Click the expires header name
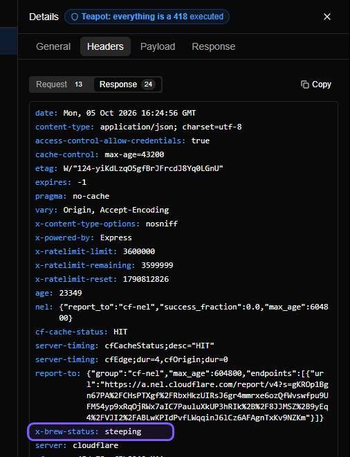 coord(53,182)
